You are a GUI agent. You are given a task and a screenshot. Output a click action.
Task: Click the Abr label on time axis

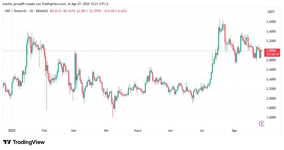click(106, 131)
